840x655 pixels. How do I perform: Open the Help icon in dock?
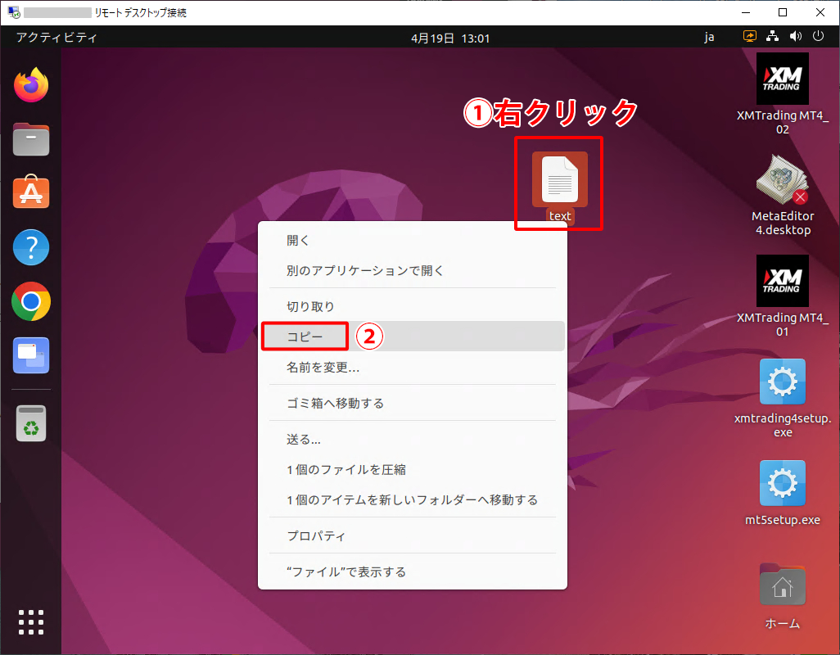click(31, 247)
